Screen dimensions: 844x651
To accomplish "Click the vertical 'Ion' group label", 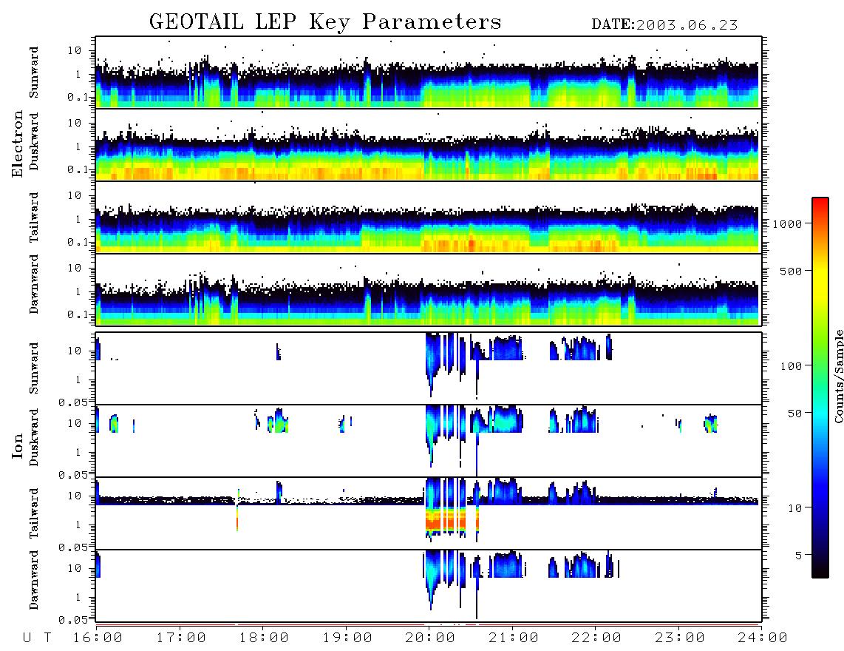I will [x=18, y=445].
